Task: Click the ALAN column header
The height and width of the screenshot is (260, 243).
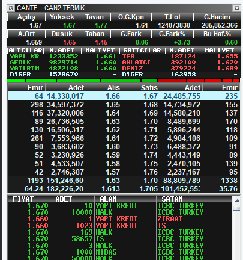Action: (x=125, y=199)
